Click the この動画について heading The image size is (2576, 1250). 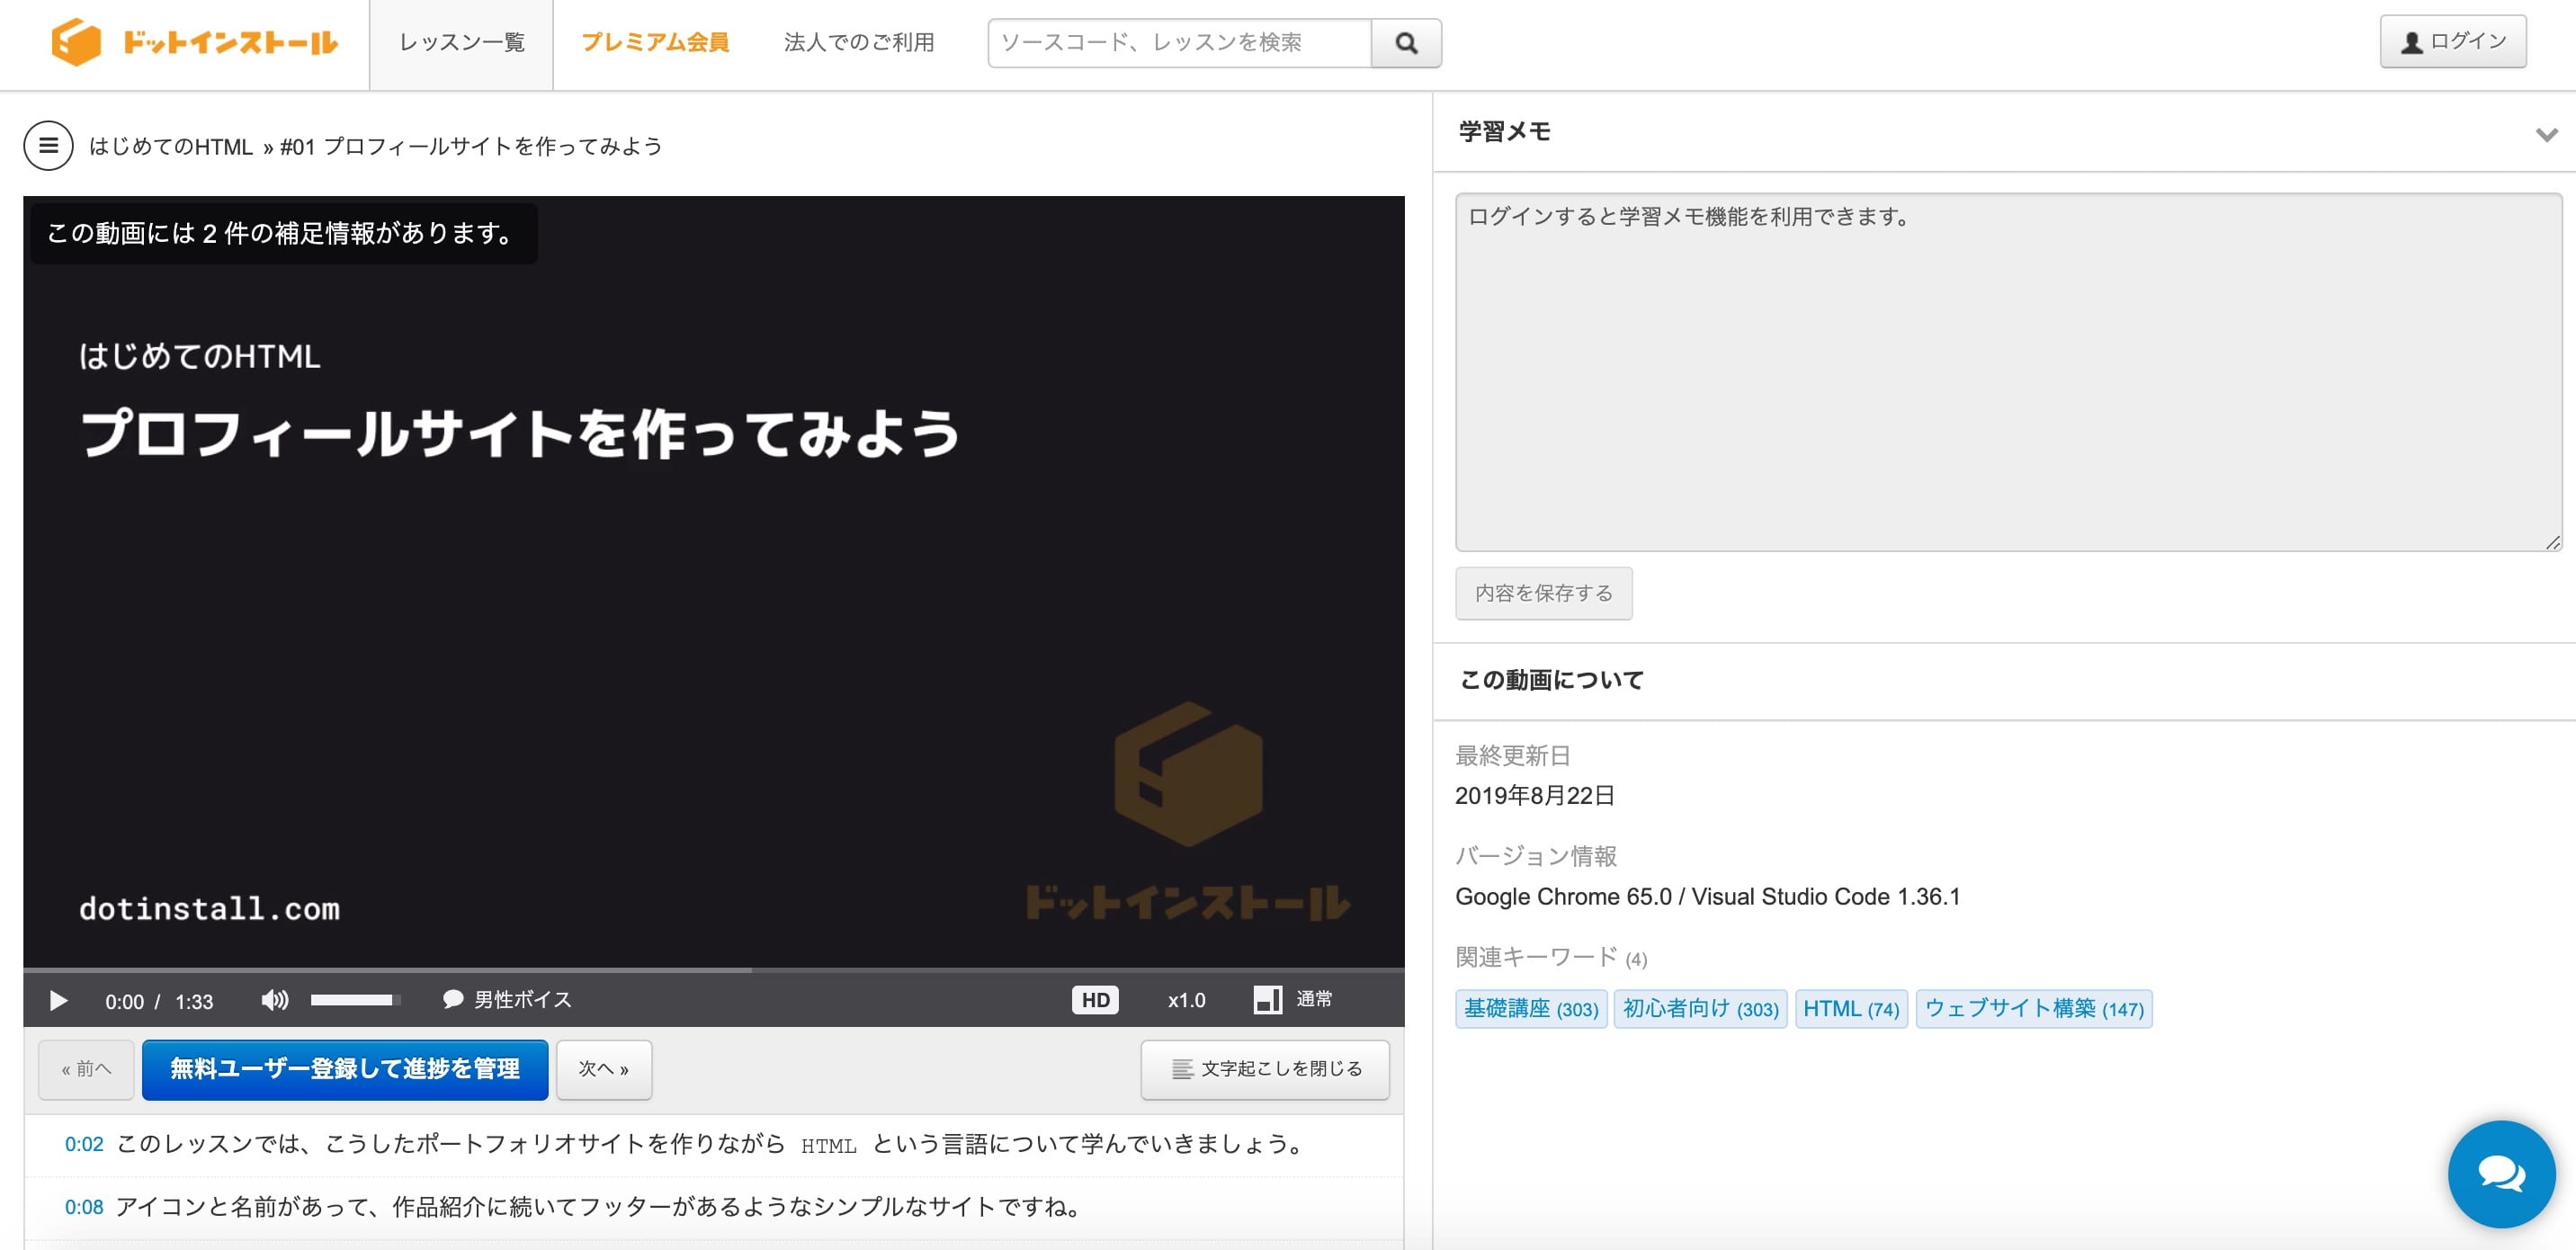1551,680
